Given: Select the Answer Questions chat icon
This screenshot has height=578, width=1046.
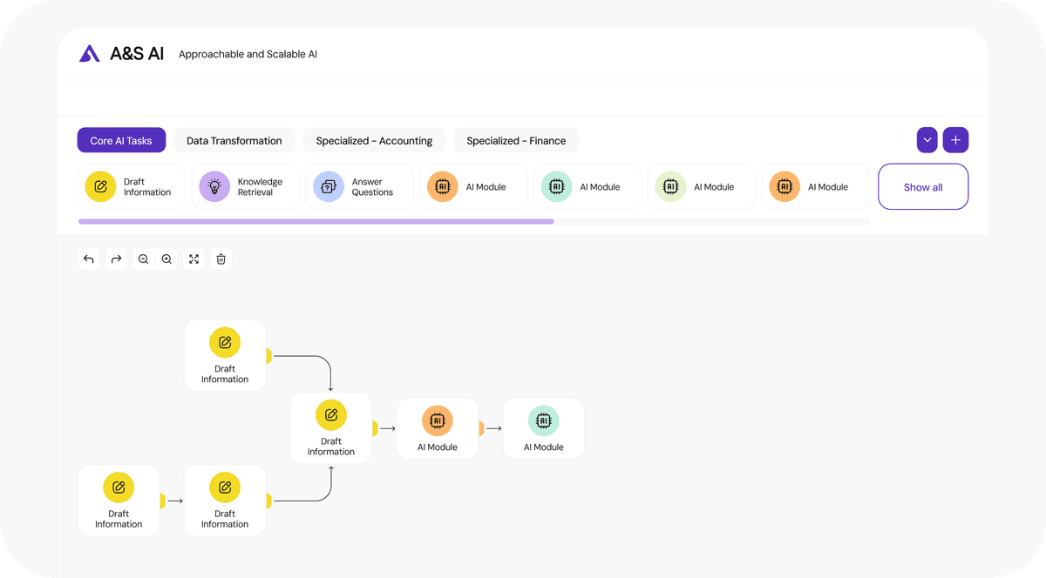Looking at the screenshot, I should coord(329,186).
